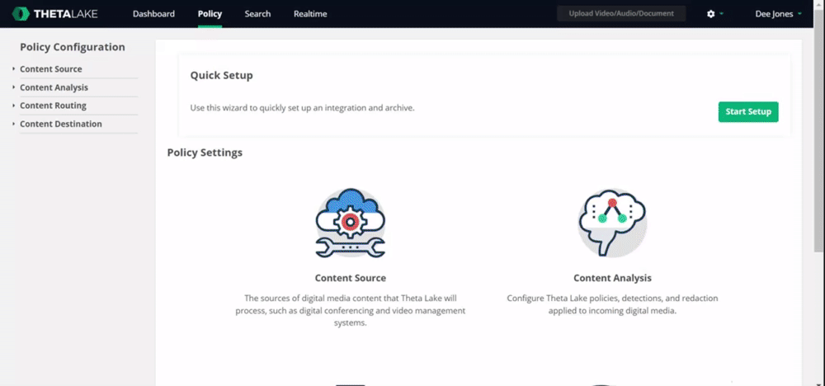Click the Theta Lake logo
The width and height of the screenshot is (825, 386).
coord(54,14)
